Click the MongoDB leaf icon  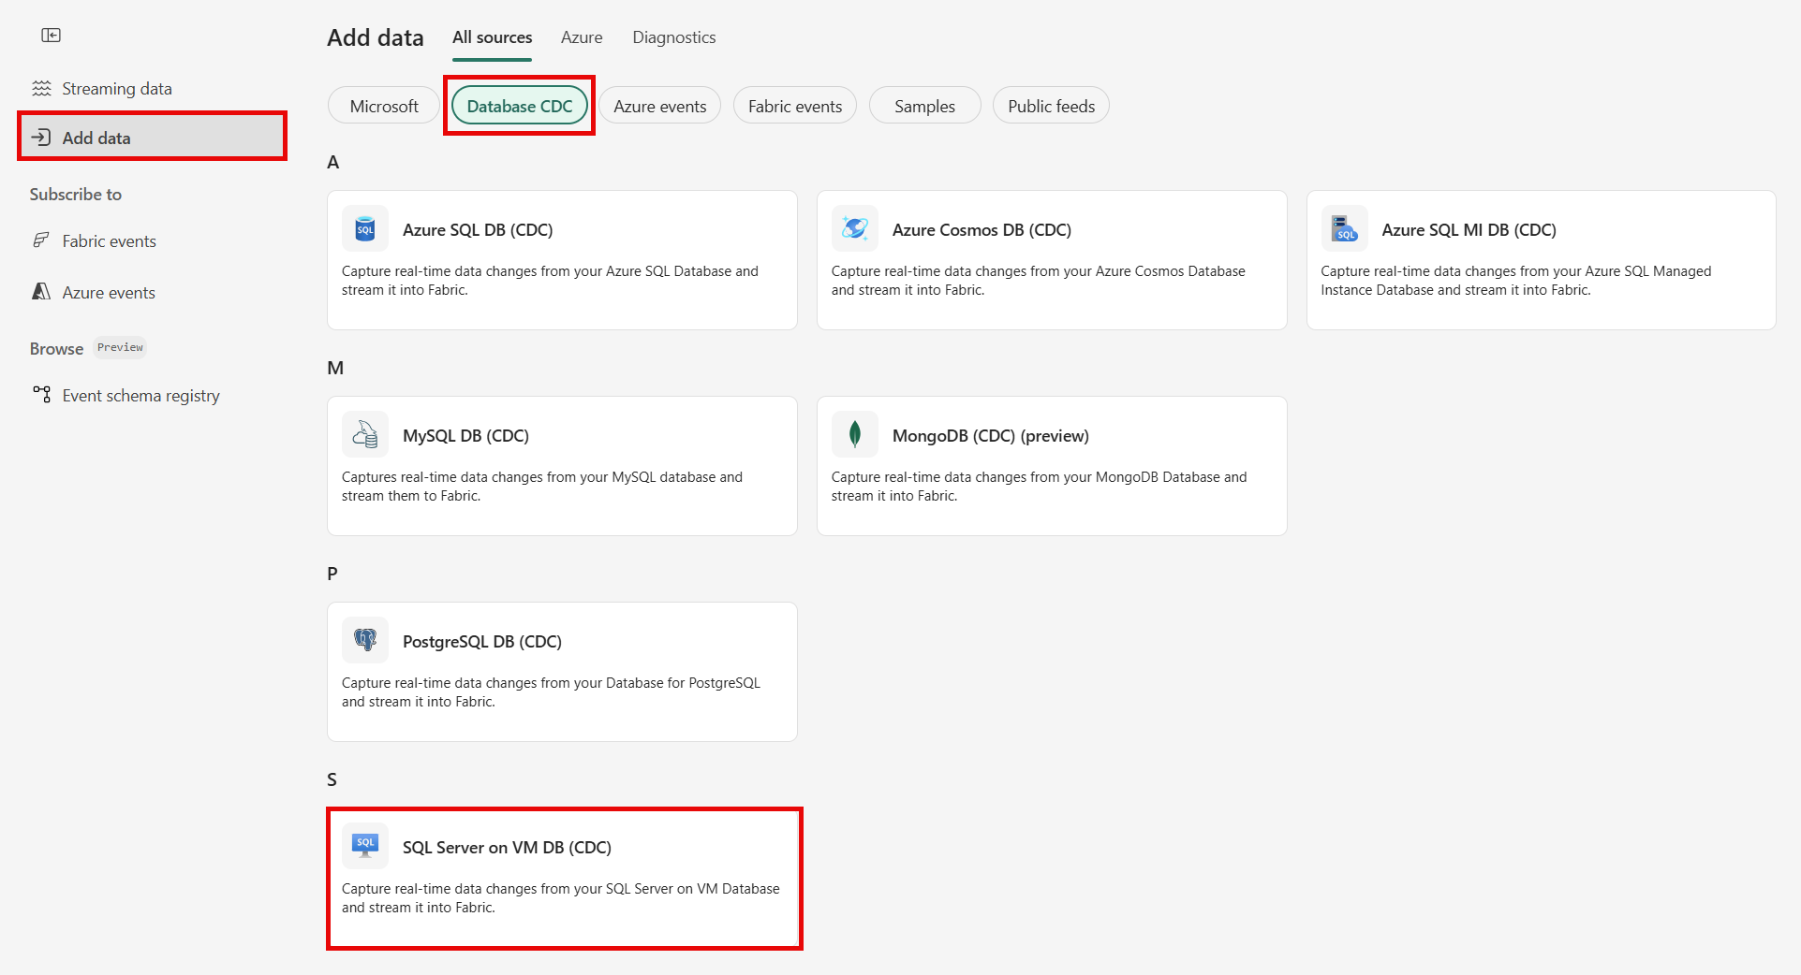pos(855,435)
